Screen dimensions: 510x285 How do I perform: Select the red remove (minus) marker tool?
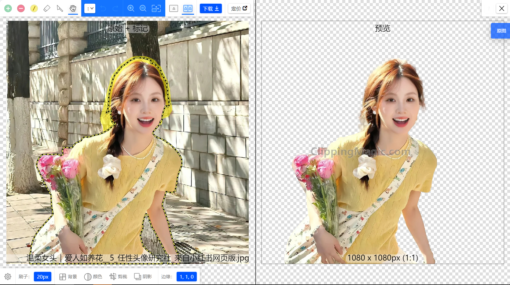(x=21, y=9)
